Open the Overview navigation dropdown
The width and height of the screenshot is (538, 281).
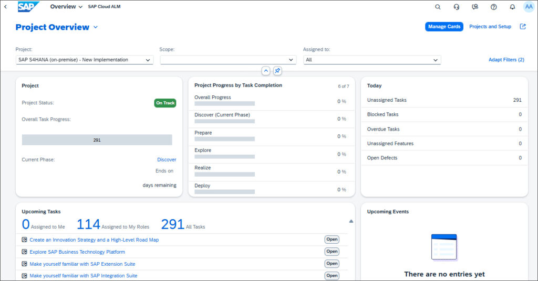coord(66,7)
